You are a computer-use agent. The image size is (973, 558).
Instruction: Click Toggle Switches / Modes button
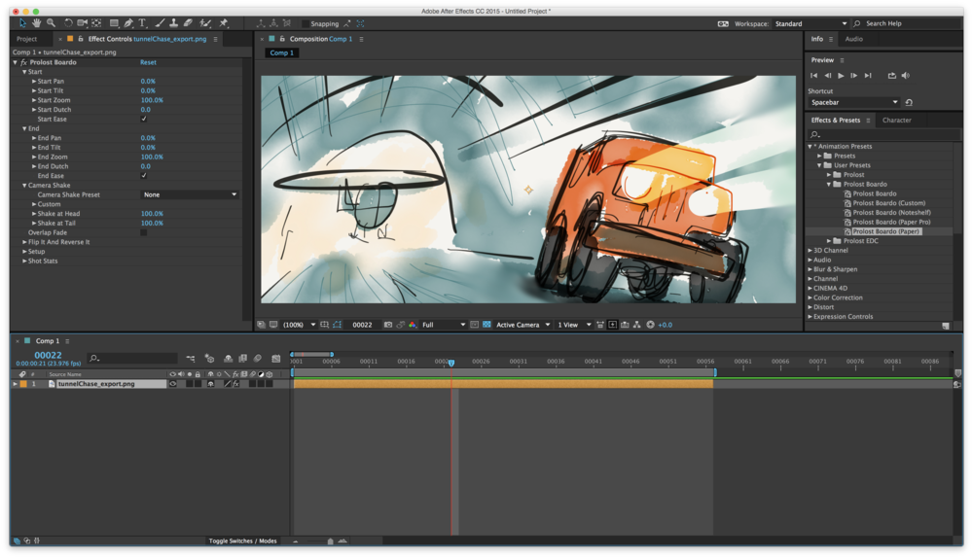coord(242,541)
